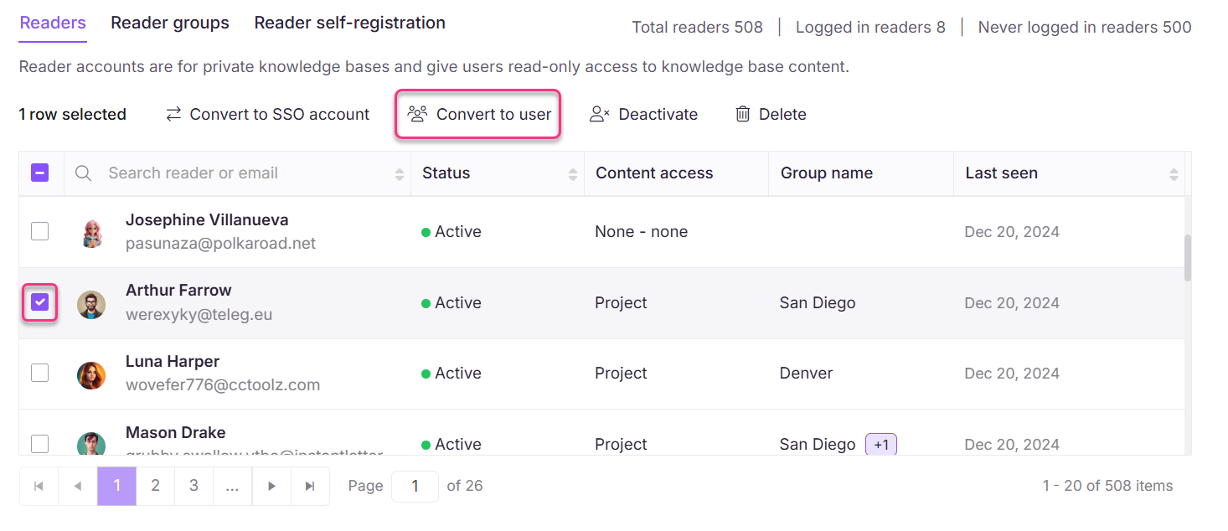Jump to last page via skip-forward icon
Image resolution: width=1228 pixels, height=531 pixels.
click(x=311, y=486)
